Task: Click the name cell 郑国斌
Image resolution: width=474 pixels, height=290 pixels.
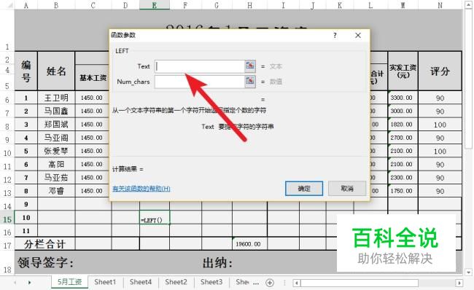Action: (56, 125)
